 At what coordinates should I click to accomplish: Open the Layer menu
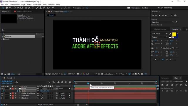23,5
